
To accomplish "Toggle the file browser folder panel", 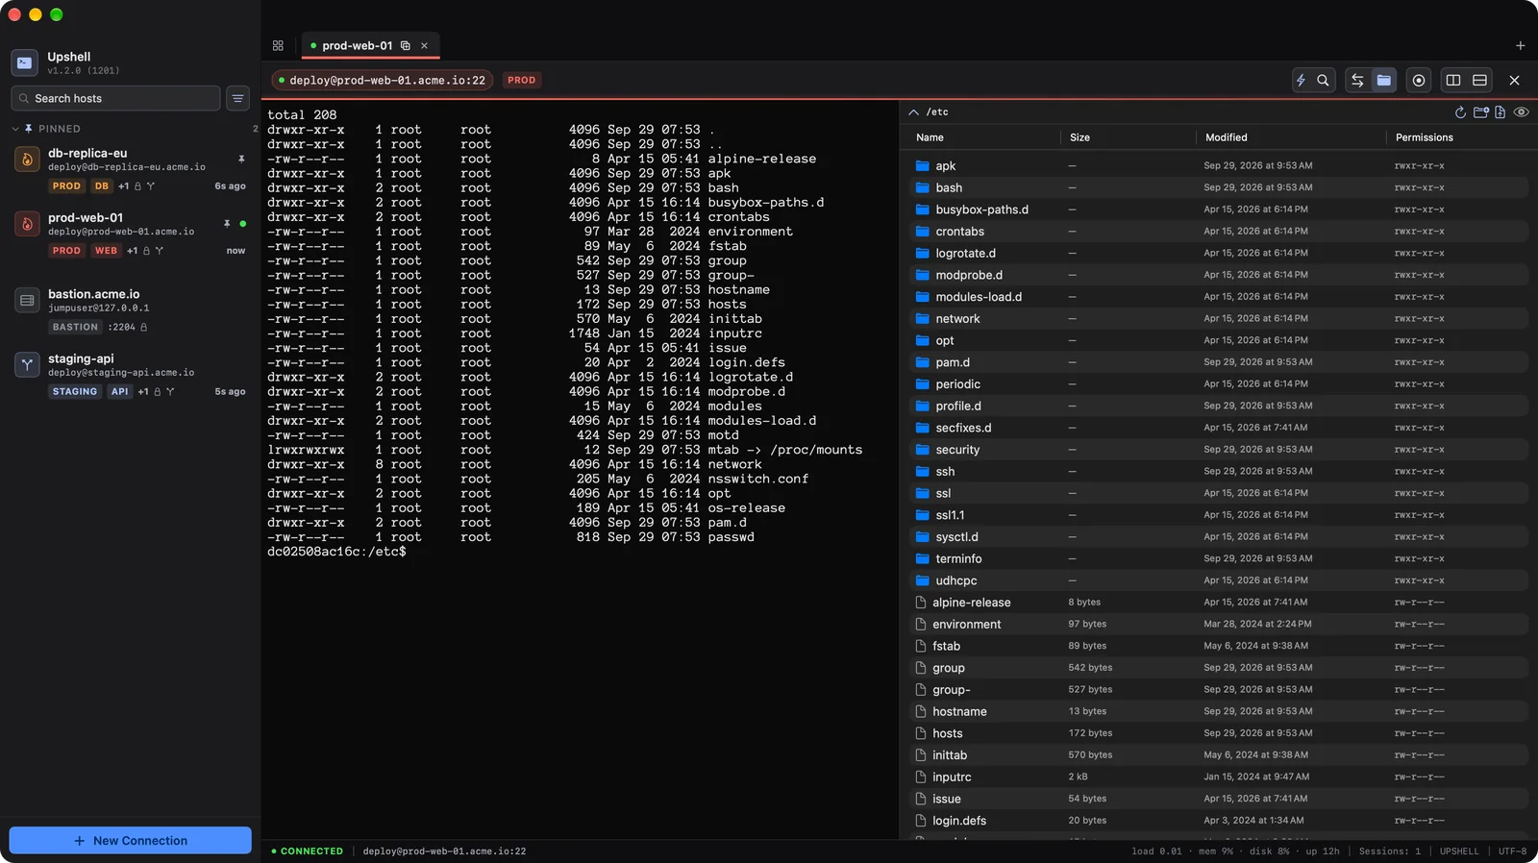I will pos(1383,81).
